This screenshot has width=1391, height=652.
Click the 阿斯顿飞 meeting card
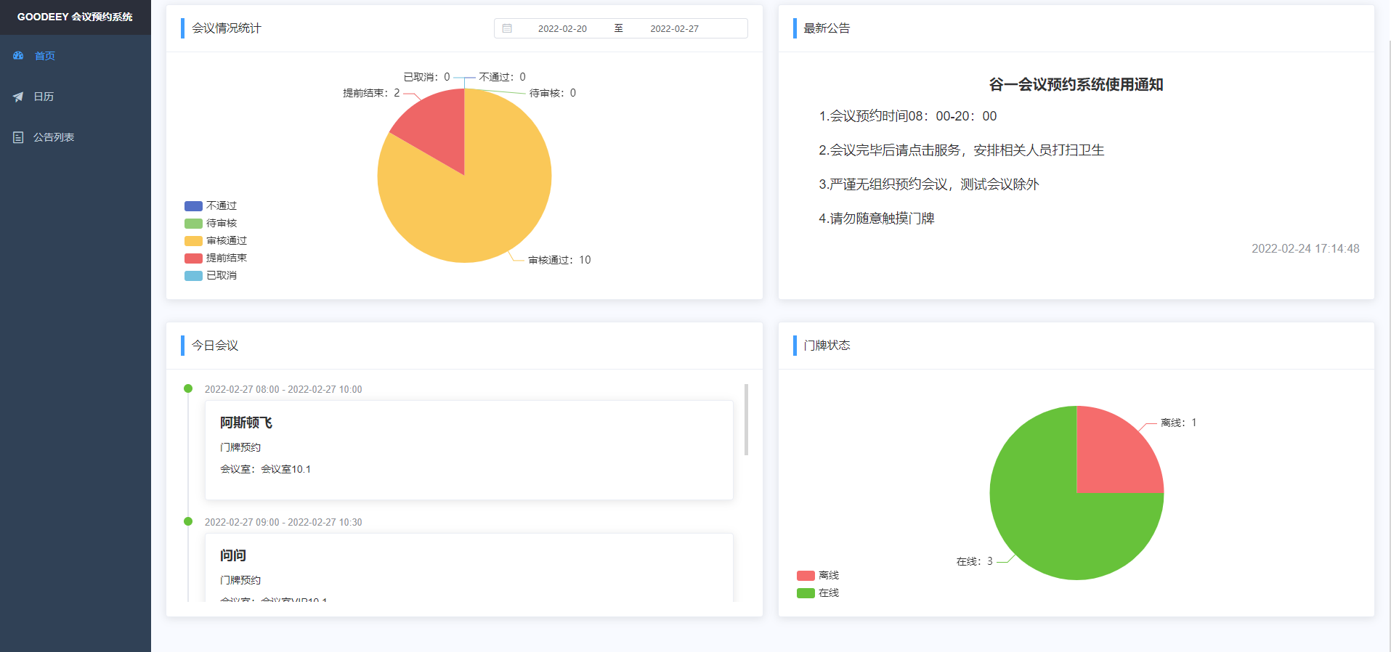(x=469, y=449)
